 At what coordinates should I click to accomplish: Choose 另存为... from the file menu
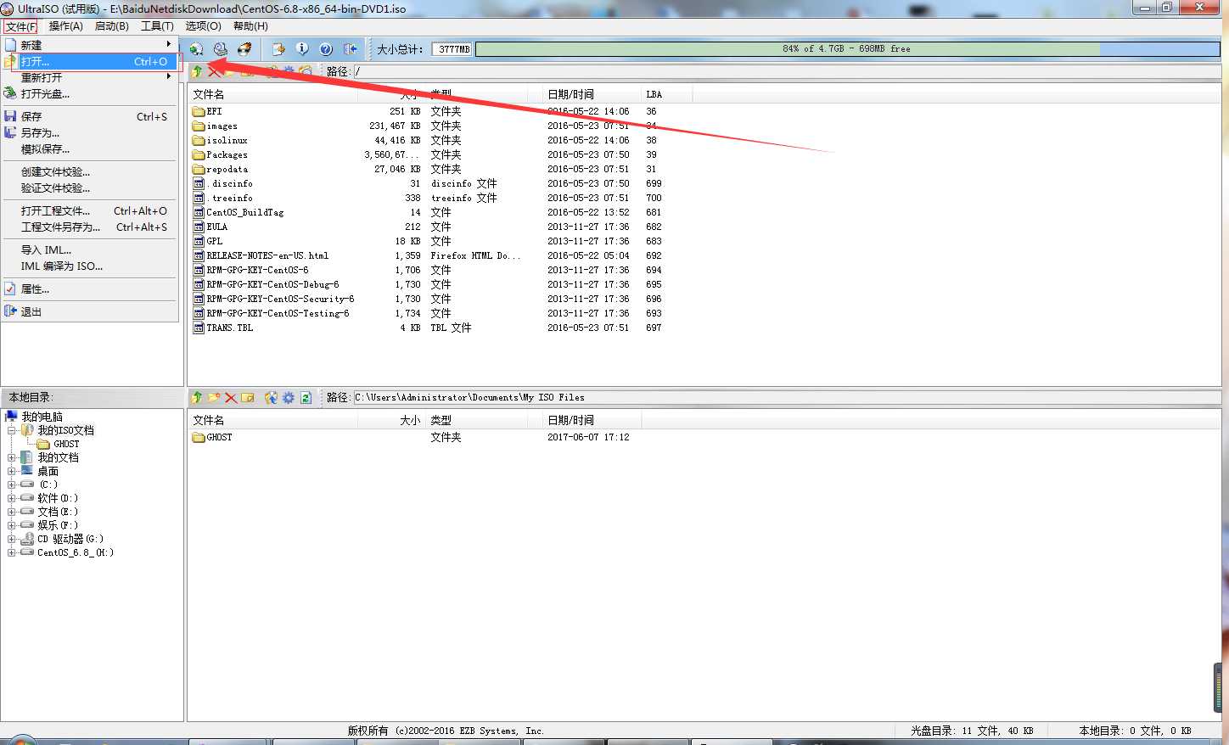pos(90,132)
